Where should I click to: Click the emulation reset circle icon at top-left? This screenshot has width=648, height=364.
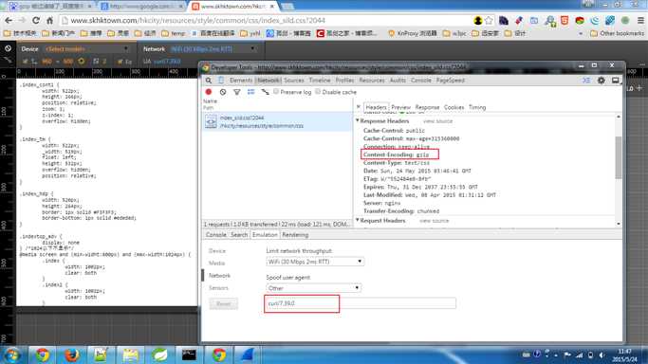(x=8, y=48)
